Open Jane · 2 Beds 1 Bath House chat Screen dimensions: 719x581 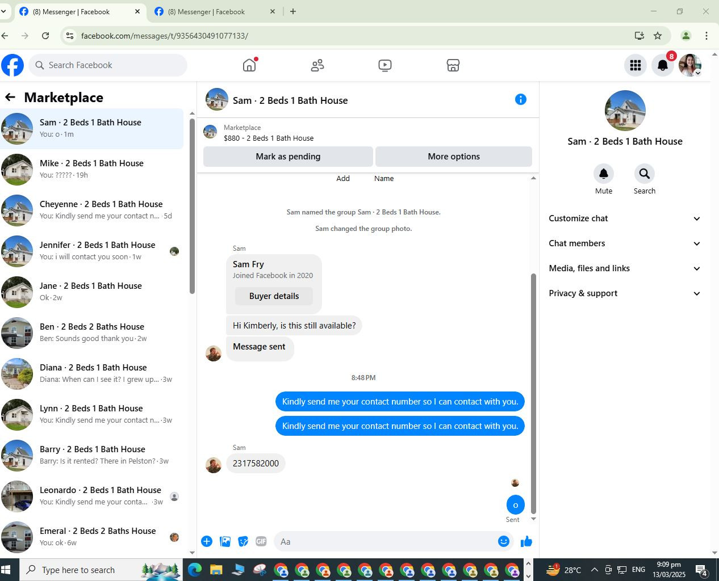(92, 292)
